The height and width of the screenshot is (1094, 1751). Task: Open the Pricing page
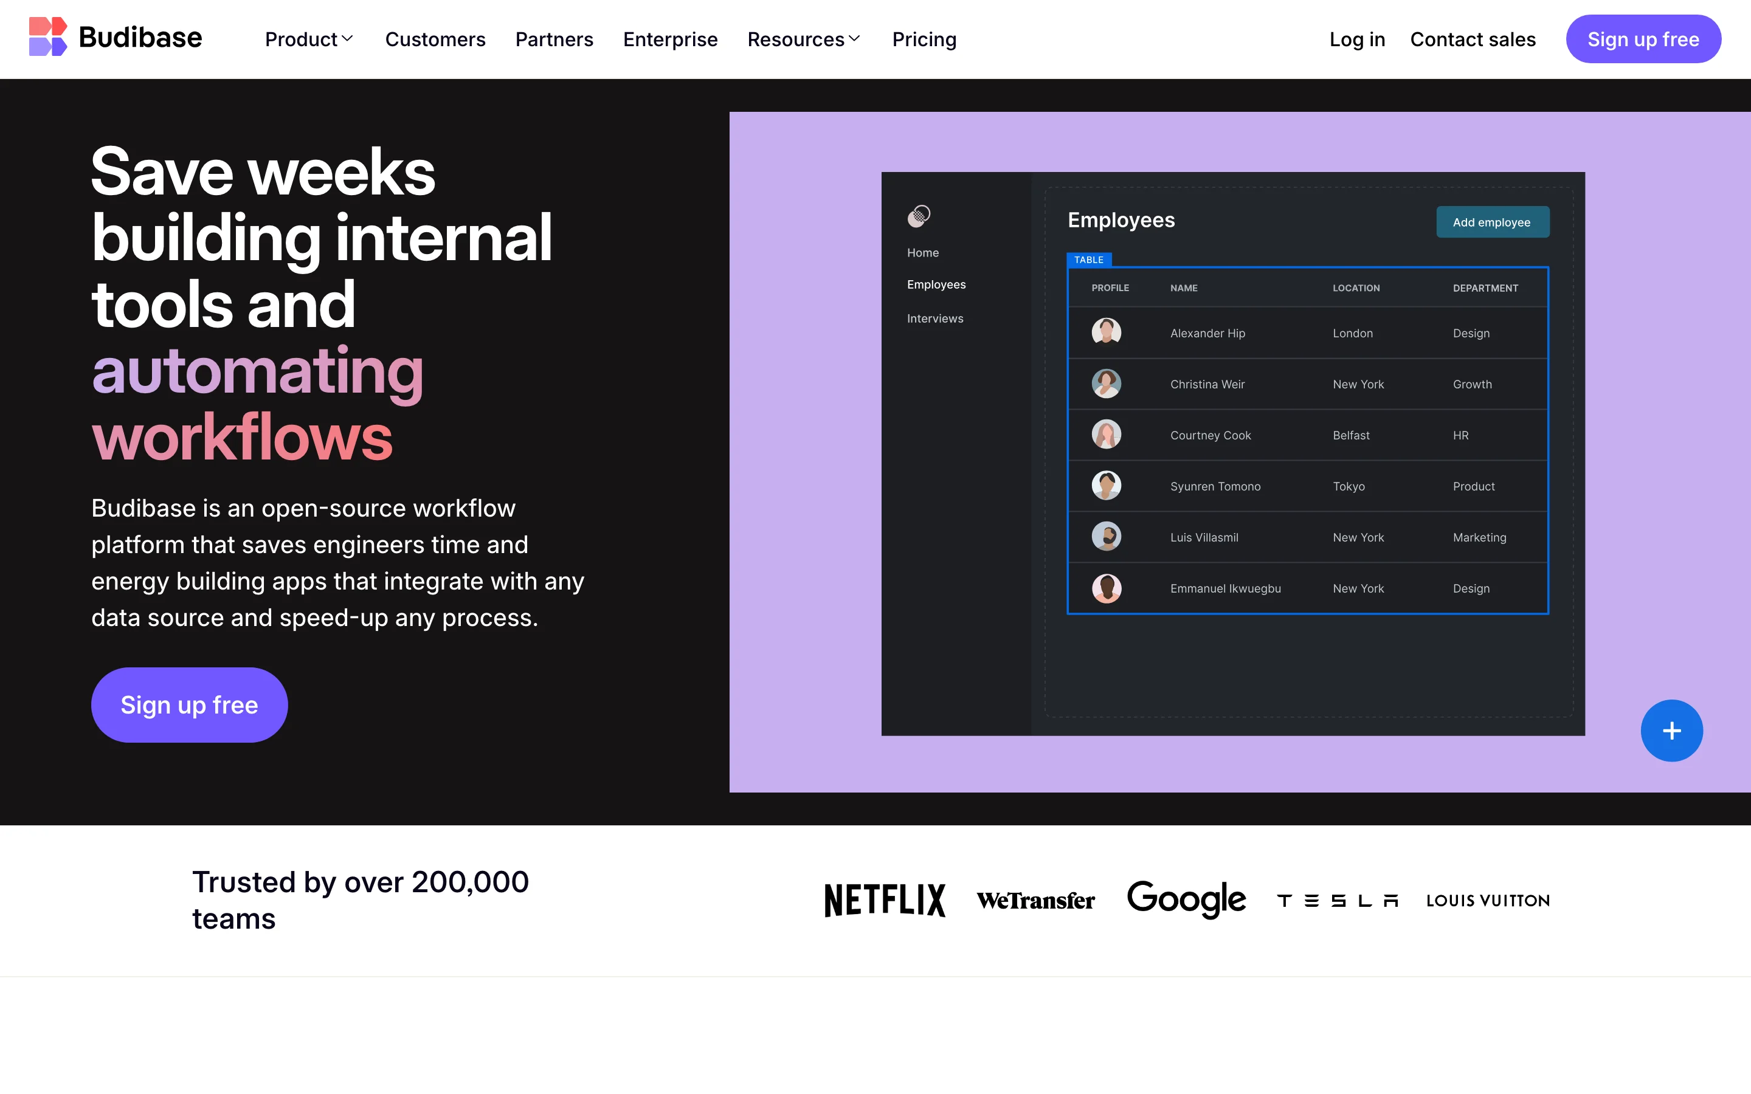(x=924, y=39)
